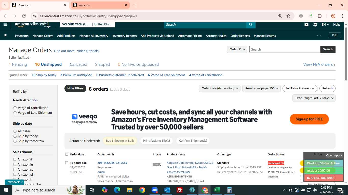Open the three-dots more menu in navigation bar

pyautogui.click(x=319, y=35)
